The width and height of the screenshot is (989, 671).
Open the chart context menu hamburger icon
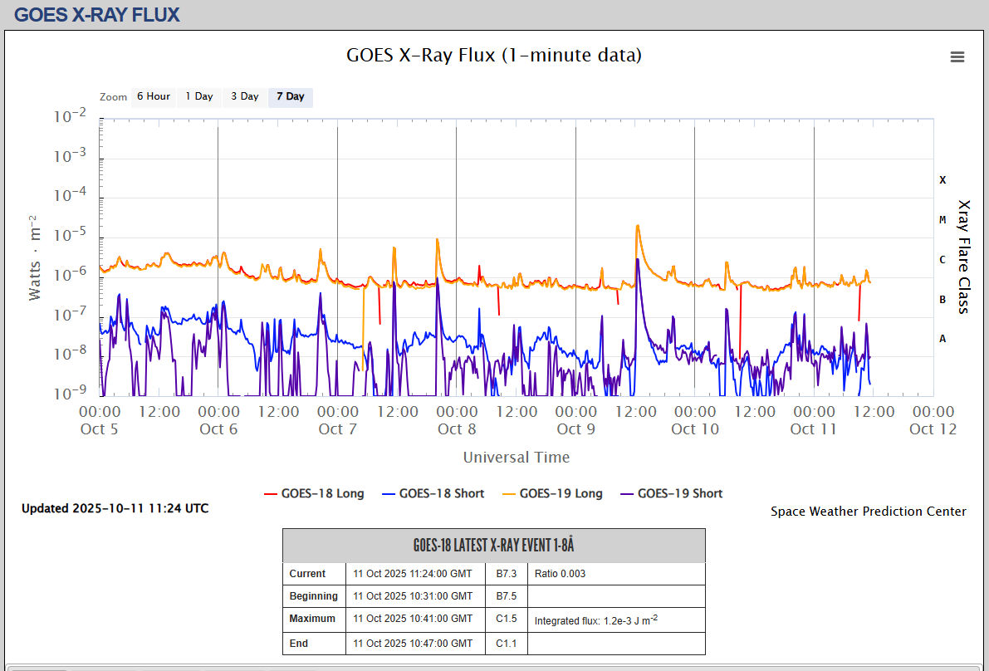point(957,56)
